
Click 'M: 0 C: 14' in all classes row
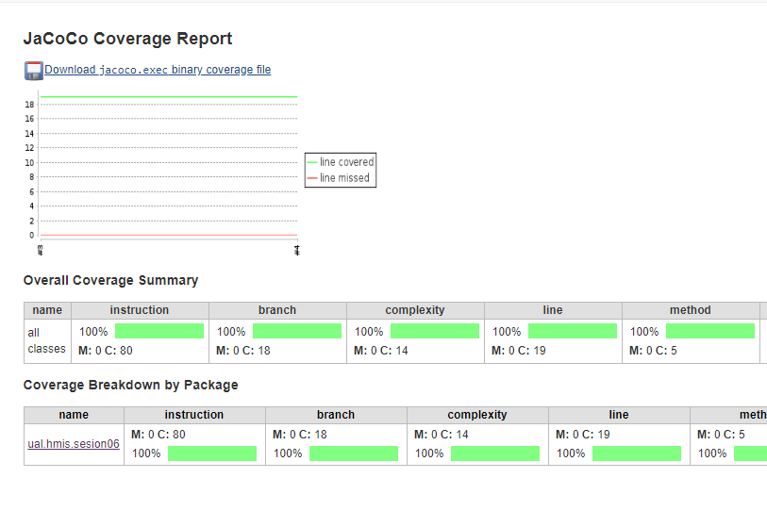[380, 351]
